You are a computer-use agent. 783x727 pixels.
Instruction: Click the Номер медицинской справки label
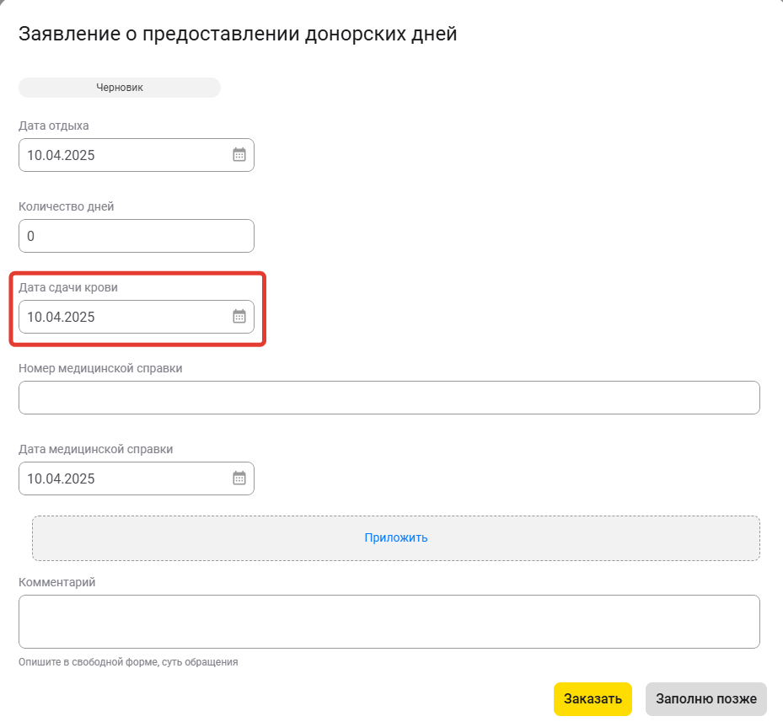tap(100, 368)
